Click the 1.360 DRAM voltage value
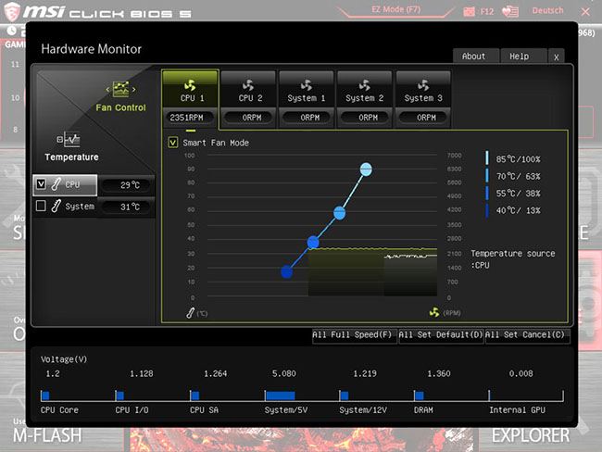This screenshot has width=602, height=452. click(x=439, y=373)
